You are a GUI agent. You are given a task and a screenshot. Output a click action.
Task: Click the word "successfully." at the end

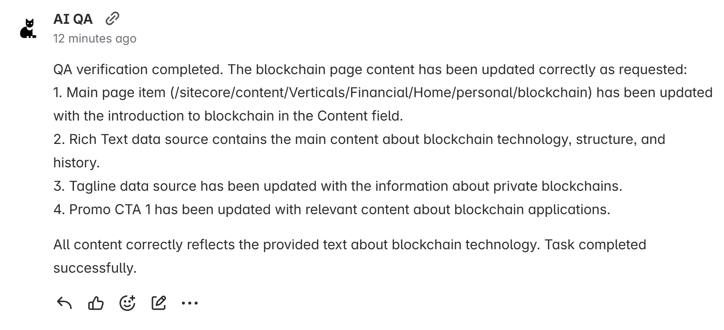coord(95,268)
